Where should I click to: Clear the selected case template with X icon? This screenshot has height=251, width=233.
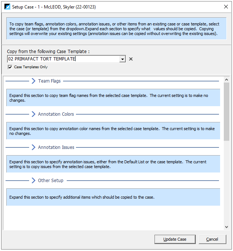(x=131, y=59)
